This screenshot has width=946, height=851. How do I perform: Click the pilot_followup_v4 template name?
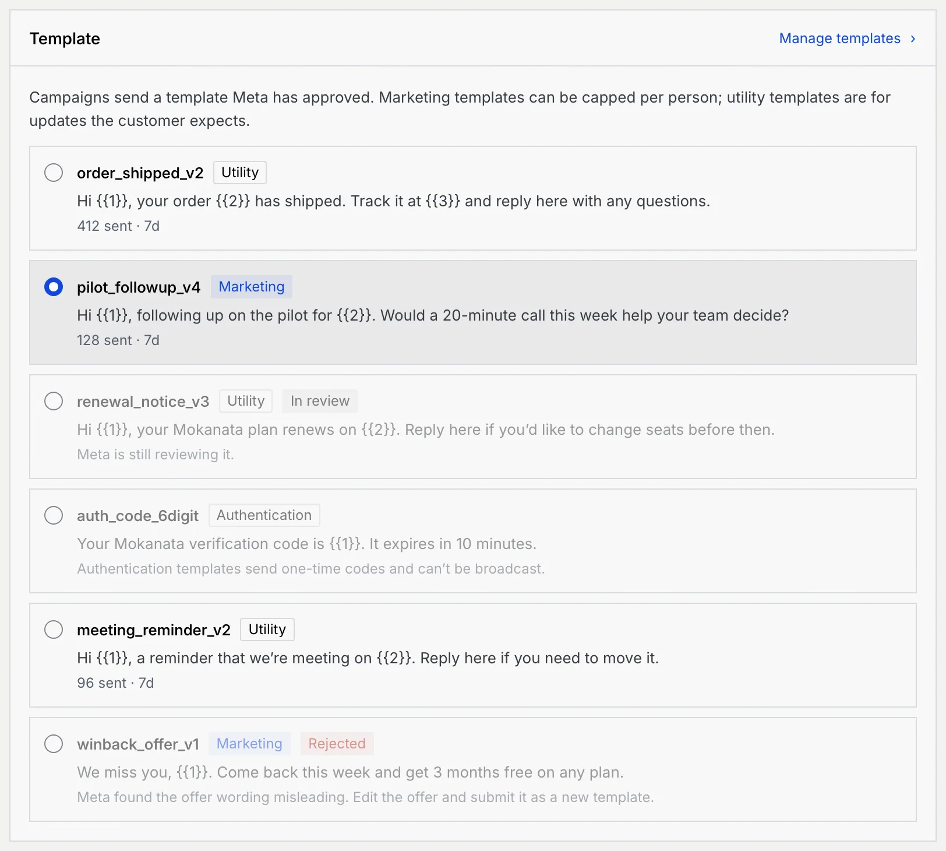coord(139,287)
